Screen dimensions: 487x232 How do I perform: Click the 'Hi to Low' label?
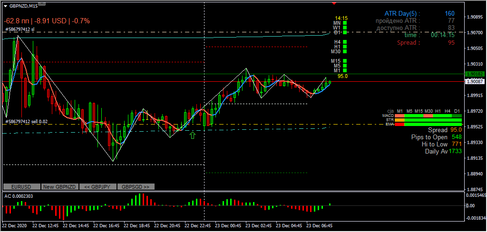click(x=435, y=145)
